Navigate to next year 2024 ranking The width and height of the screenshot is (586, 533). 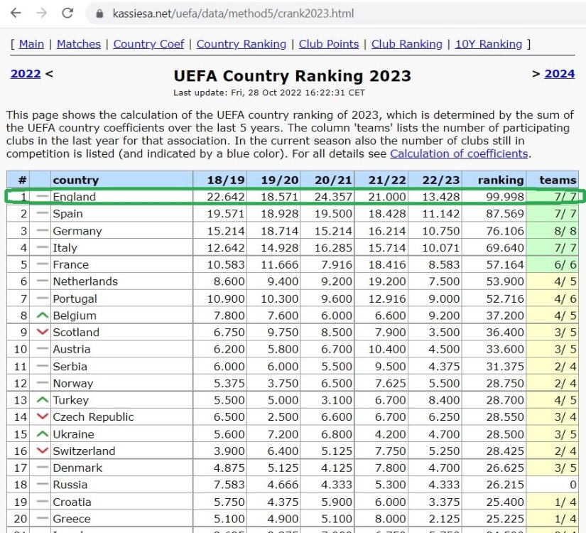[x=559, y=73]
